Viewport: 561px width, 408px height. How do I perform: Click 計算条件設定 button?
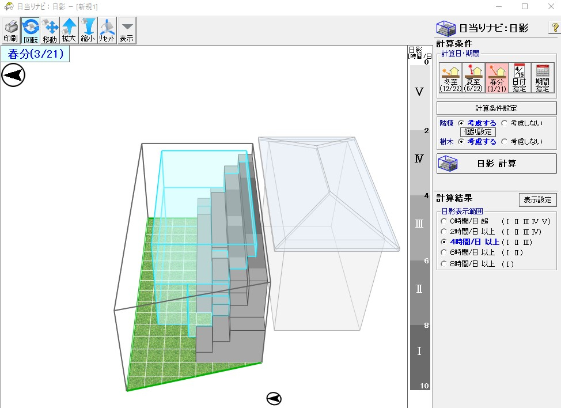click(496, 108)
